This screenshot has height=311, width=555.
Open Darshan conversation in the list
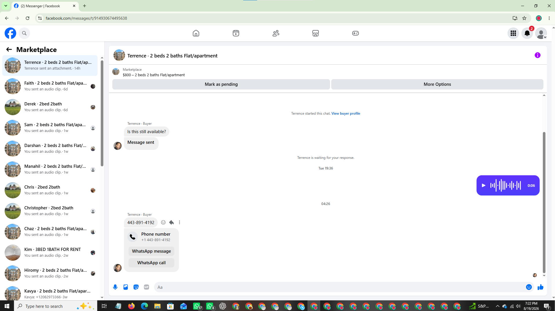pos(50,149)
